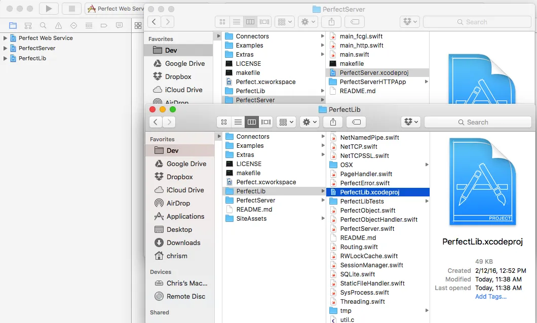The image size is (537, 323).
Task: Open the Project navigator in Xcode
Action: 13,25
